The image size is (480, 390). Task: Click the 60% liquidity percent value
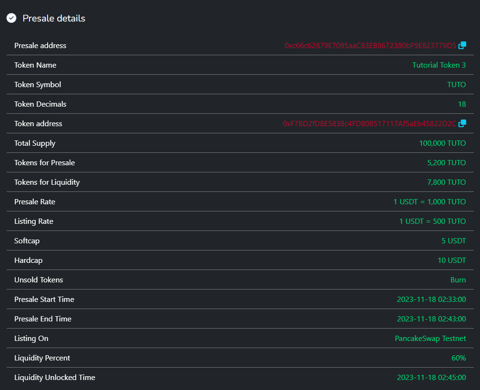pyautogui.click(x=459, y=358)
